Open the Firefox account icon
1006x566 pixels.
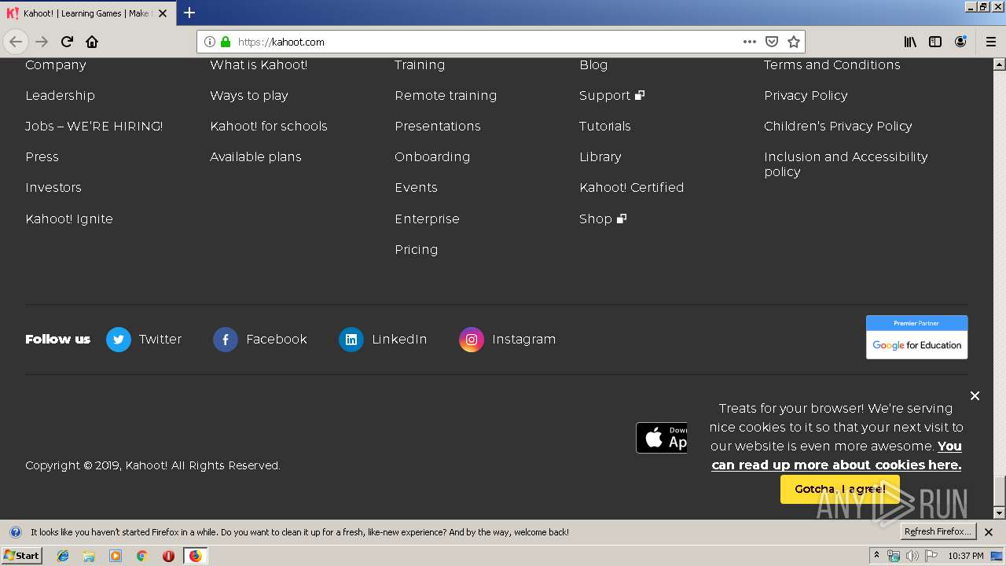coord(960,42)
